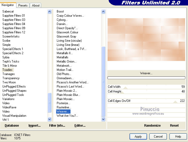Select the VideoRave category
Image resolution: width=188 pixels, height=142 pixels.
(x=9, y=107)
